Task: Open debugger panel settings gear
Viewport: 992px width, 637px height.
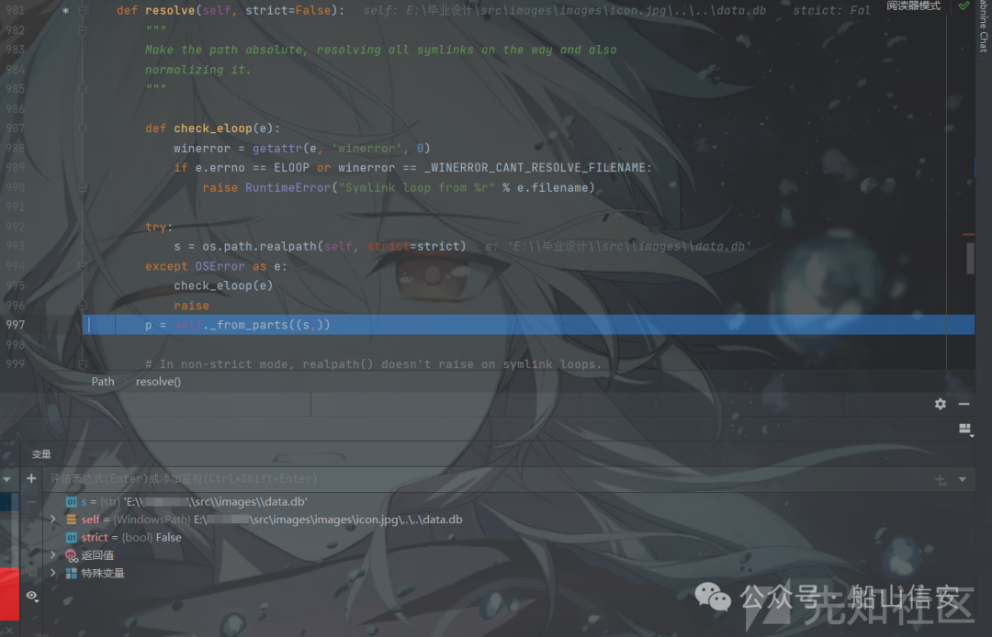Action: [x=941, y=404]
